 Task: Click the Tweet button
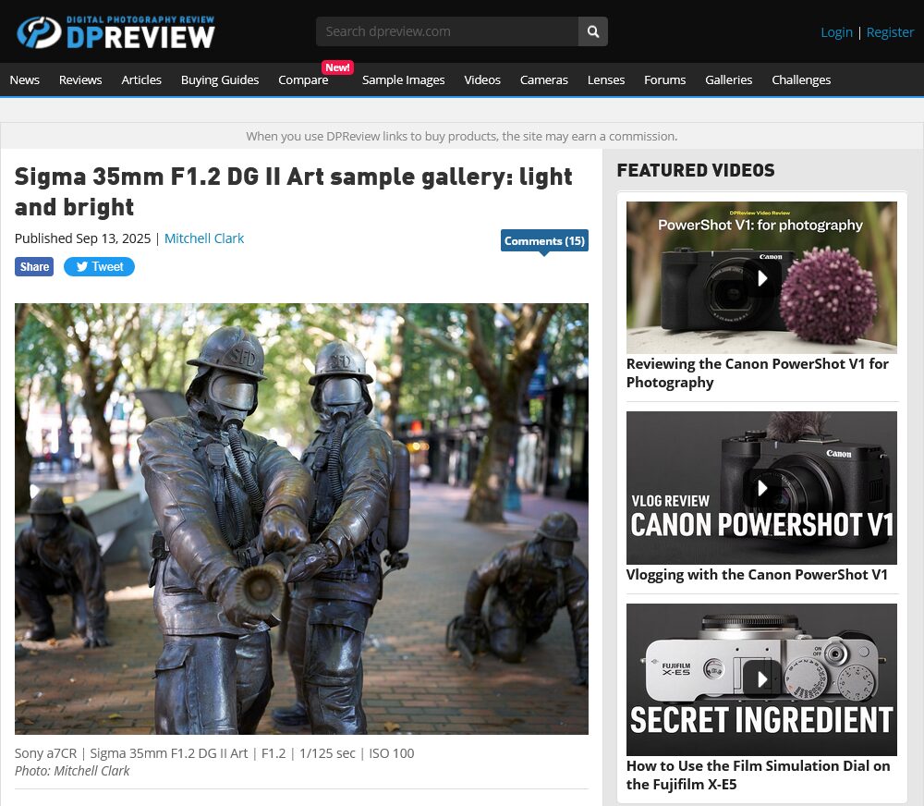(x=99, y=266)
